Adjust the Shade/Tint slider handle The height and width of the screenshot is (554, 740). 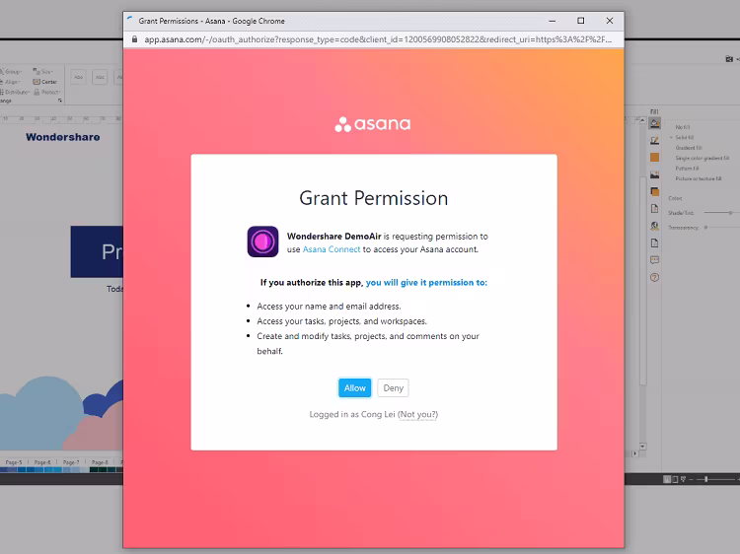(x=730, y=213)
